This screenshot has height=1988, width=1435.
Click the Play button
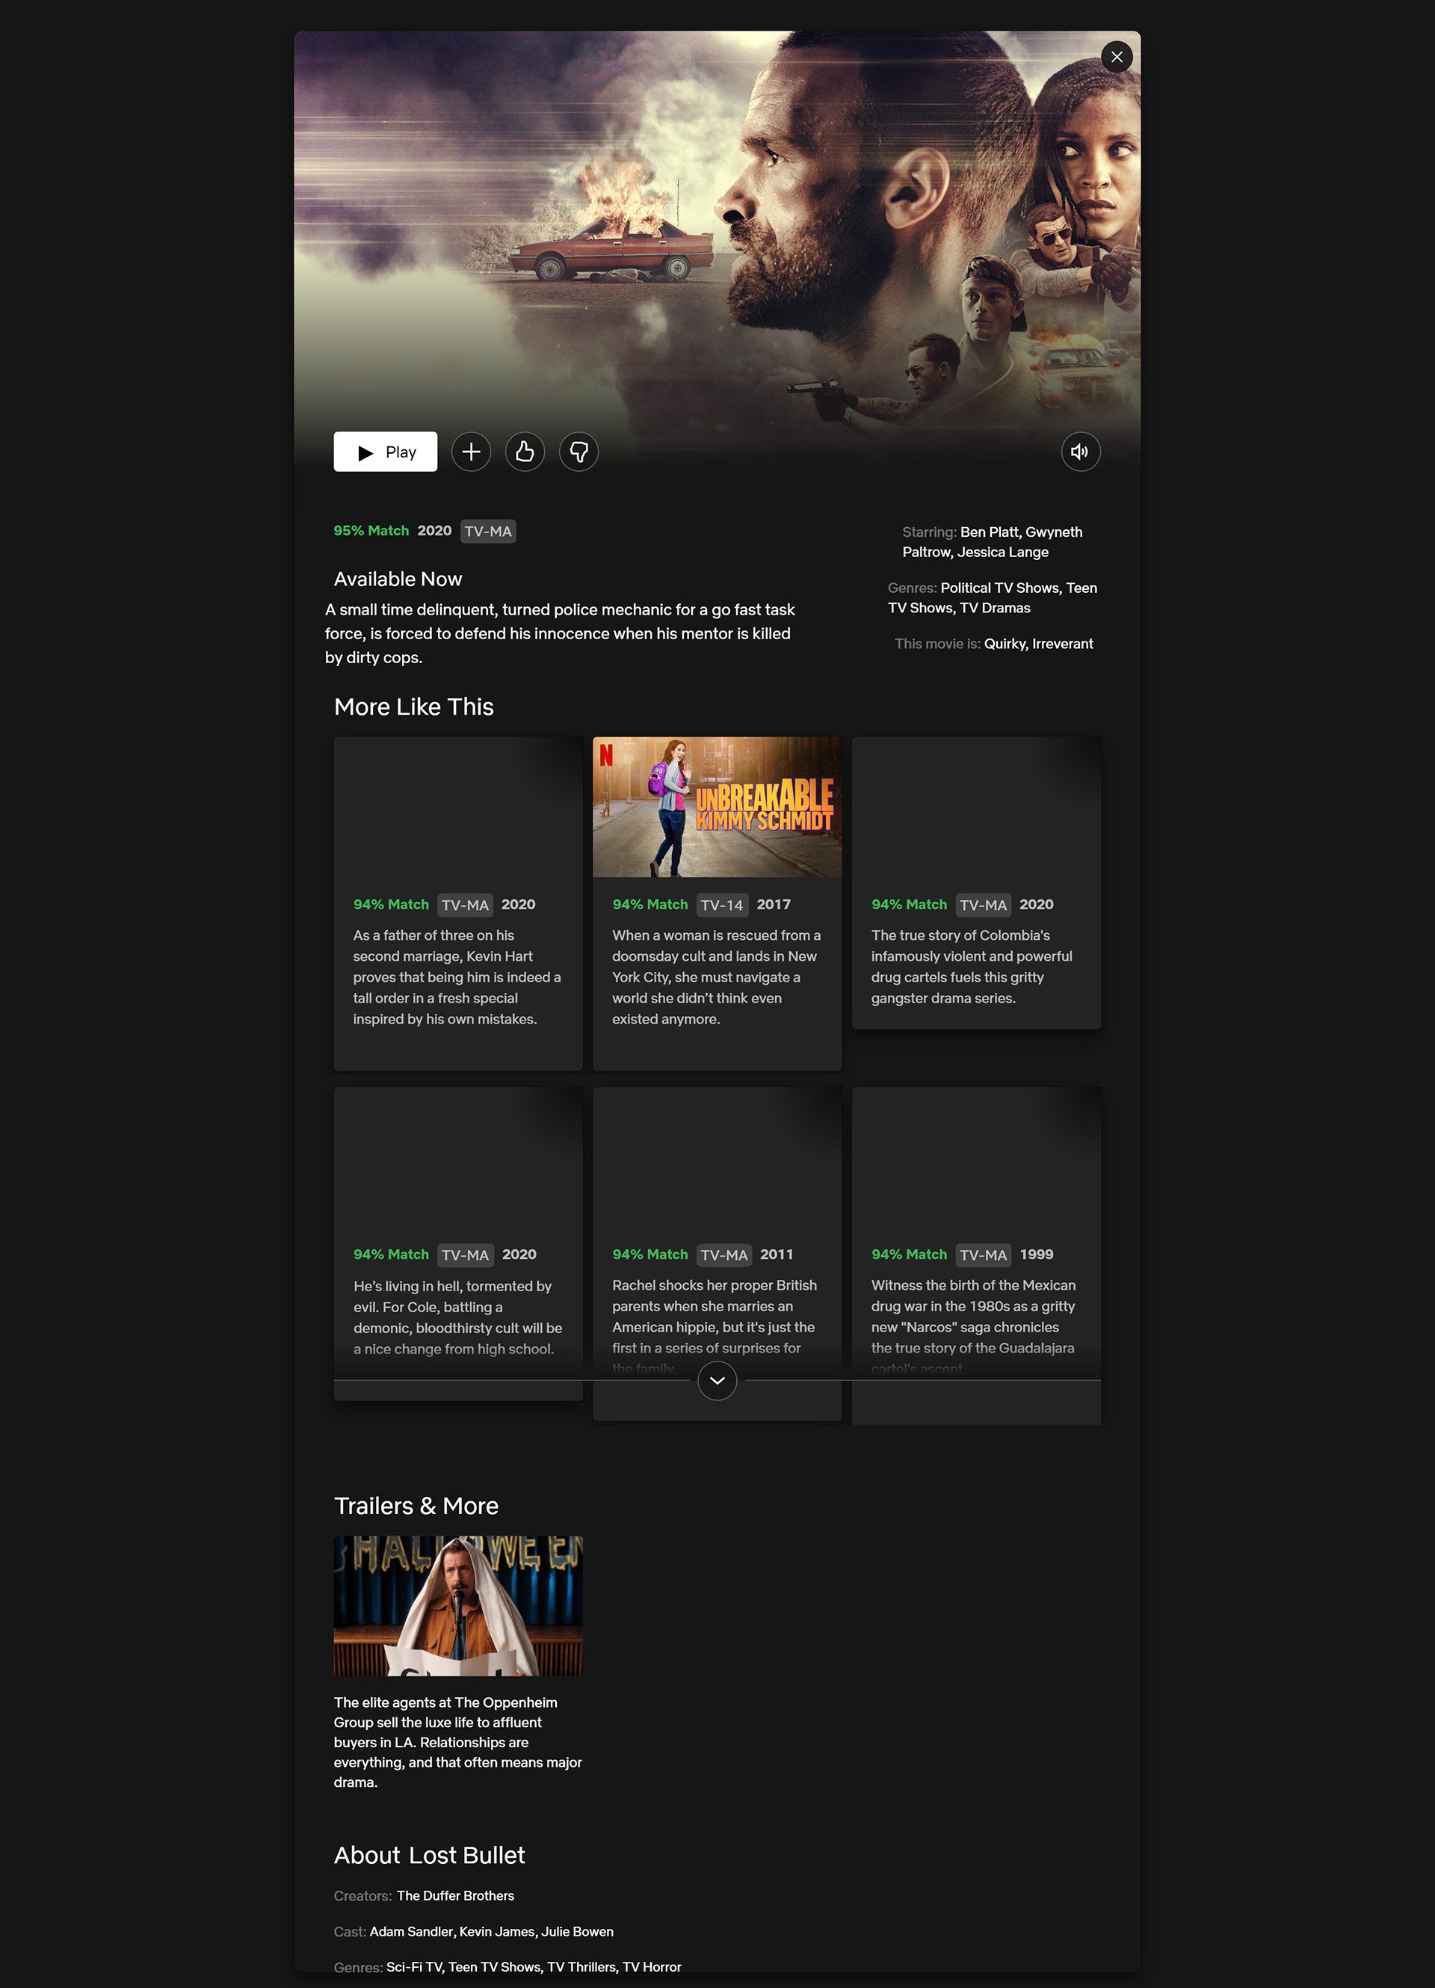(x=385, y=452)
